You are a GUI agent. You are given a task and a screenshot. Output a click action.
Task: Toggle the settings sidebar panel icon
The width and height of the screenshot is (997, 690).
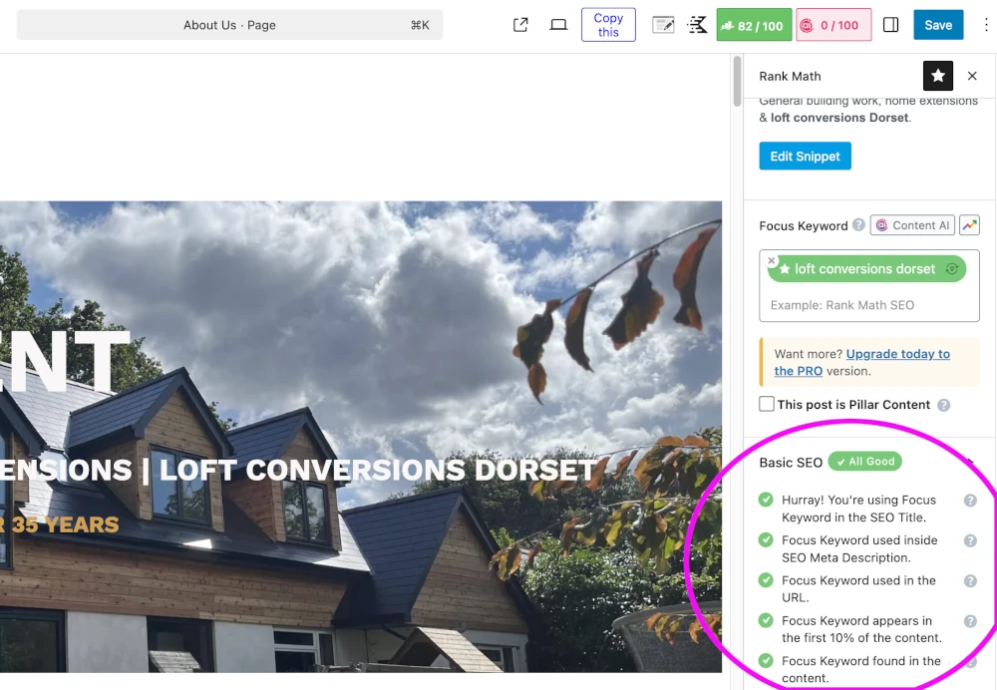pyautogui.click(x=890, y=25)
